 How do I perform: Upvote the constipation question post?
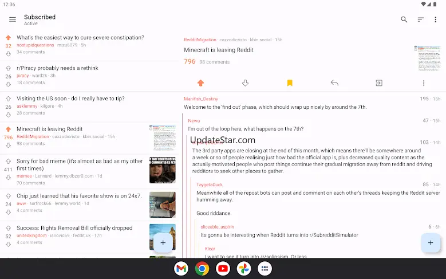click(8, 38)
